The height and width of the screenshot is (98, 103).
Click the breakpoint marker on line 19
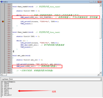[x=3, y=21]
